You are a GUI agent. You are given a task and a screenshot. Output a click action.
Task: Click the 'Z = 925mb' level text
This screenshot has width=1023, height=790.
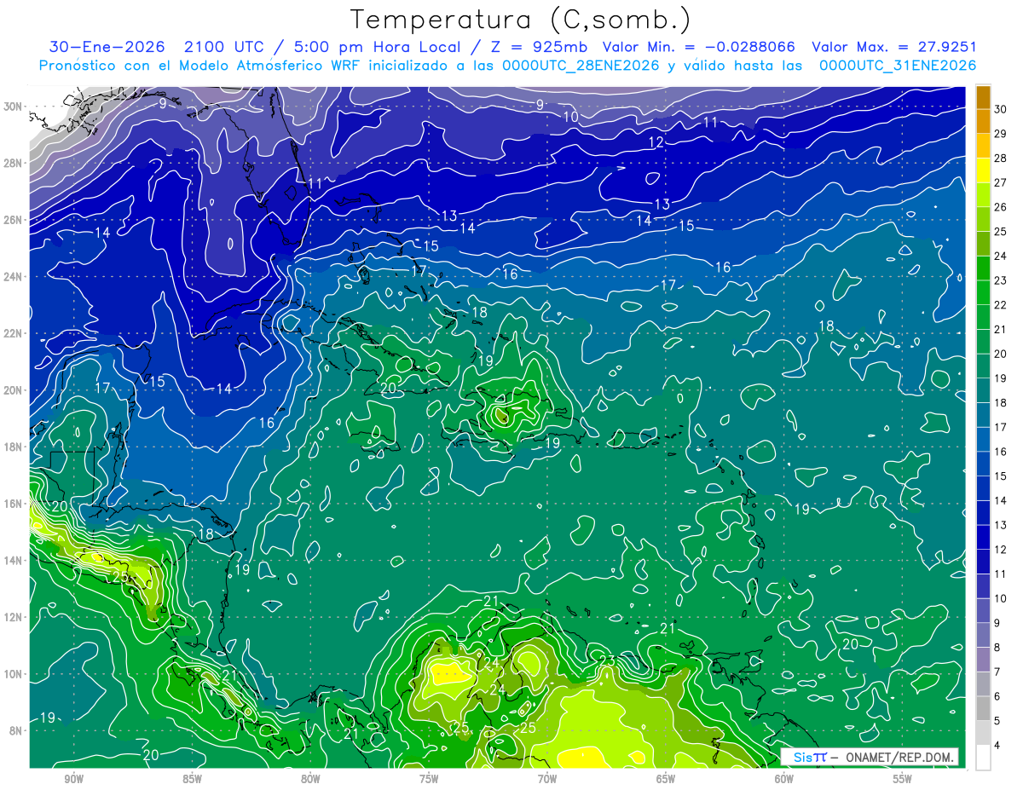pos(536,47)
